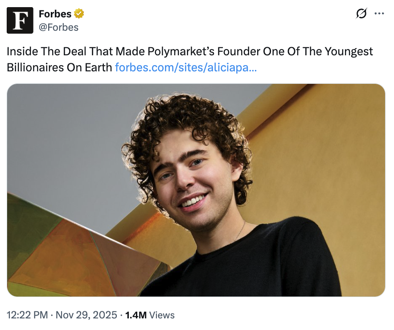
Task: Click the @Forbes handle
Action: click(x=58, y=27)
